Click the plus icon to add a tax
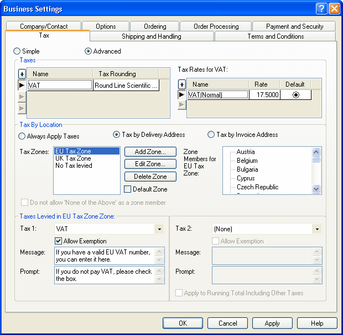Image resolution: width=343 pixels, height=335 pixels. 22,73
